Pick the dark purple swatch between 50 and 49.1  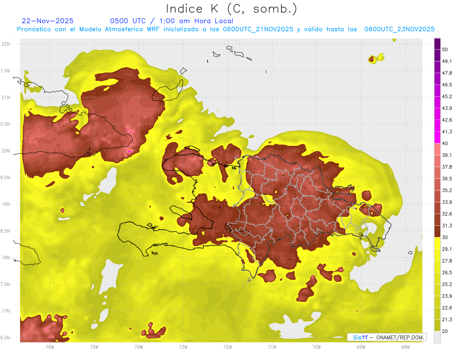(x=437, y=55)
